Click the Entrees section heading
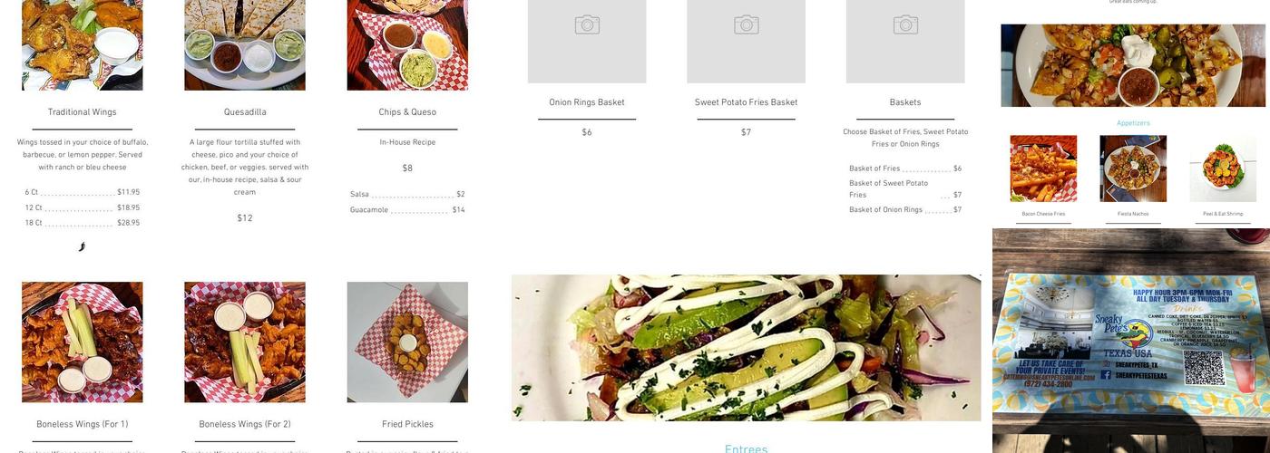Screen dimensions: 1270x453 tap(747, 448)
